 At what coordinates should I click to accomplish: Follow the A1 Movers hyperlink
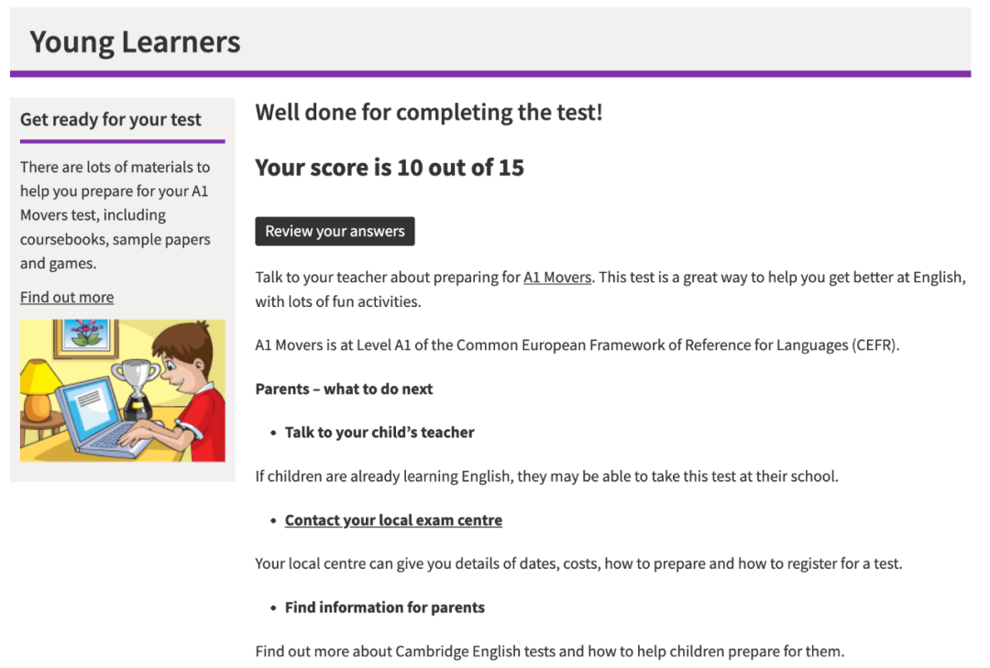pyautogui.click(x=557, y=277)
